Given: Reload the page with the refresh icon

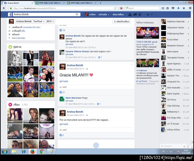Looking at the screenshot, I should (x=115, y=8).
